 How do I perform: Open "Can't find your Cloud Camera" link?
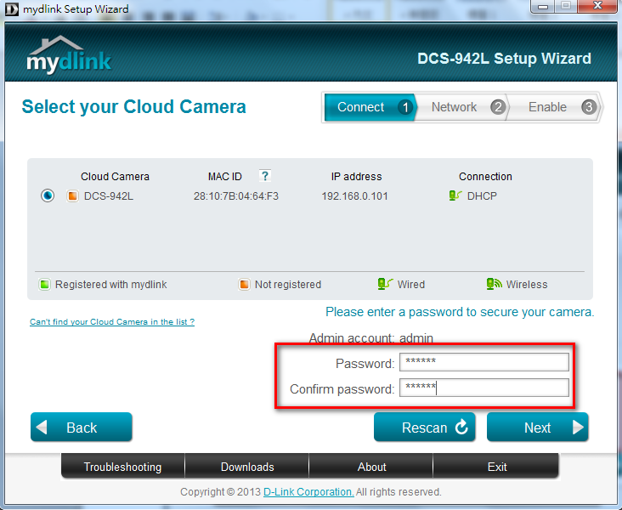pyautogui.click(x=112, y=322)
